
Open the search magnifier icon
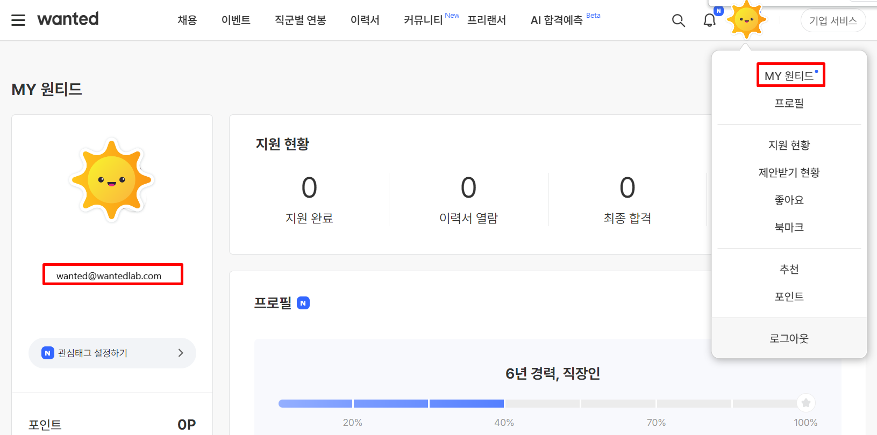679,20
